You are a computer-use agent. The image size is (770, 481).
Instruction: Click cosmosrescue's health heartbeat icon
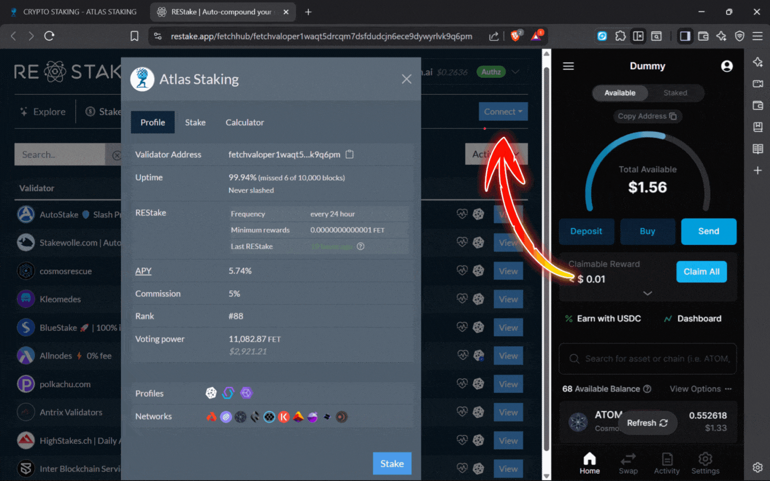coord(461,271)
